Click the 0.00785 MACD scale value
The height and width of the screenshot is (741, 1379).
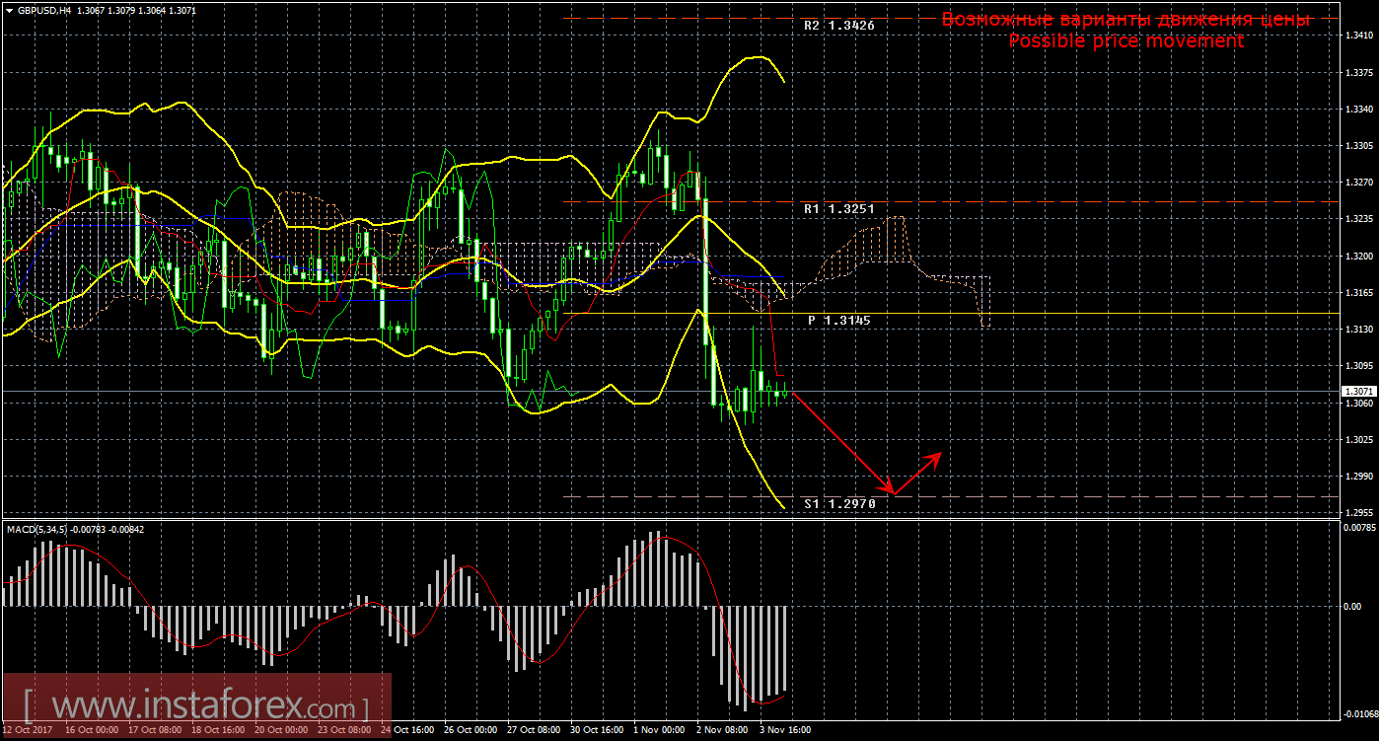coord(1358,529)
